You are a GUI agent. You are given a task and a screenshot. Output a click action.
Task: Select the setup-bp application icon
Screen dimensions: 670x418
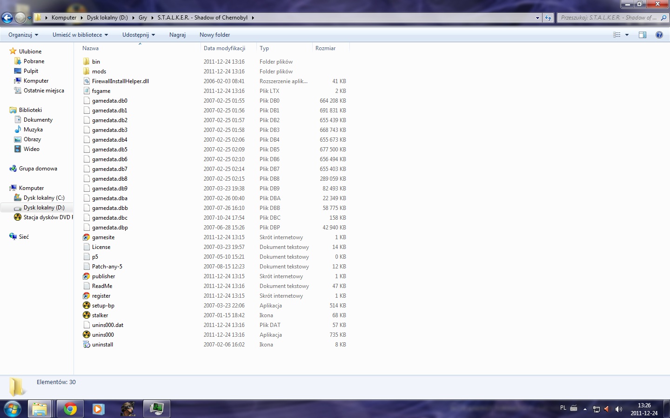click(x=87, y=306)
